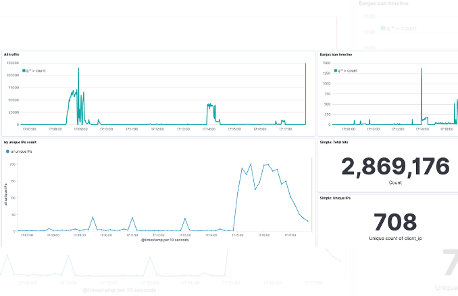458x296 pixels.
Task: Click the blue 'all unique IPs' legend dot
Action: 7,152
